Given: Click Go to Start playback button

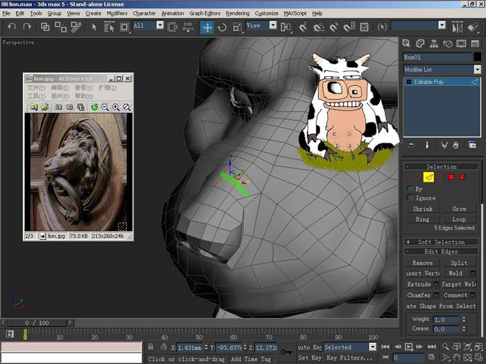Looking at the screenshot, I should point(385,347).
